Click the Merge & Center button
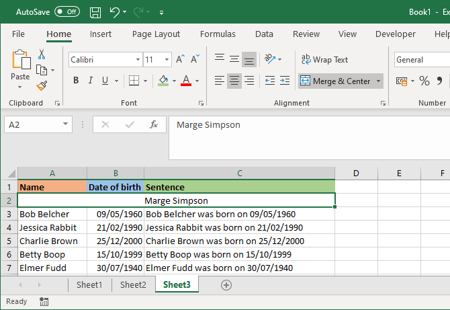The image size is (450, 310). (x=336, y=81)
